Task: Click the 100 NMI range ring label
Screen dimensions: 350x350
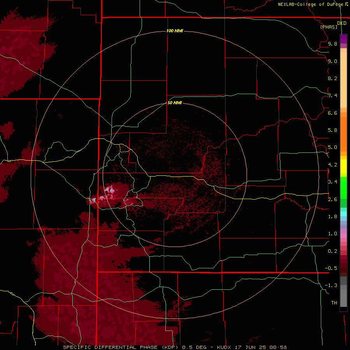Action: tap(175, 31)
